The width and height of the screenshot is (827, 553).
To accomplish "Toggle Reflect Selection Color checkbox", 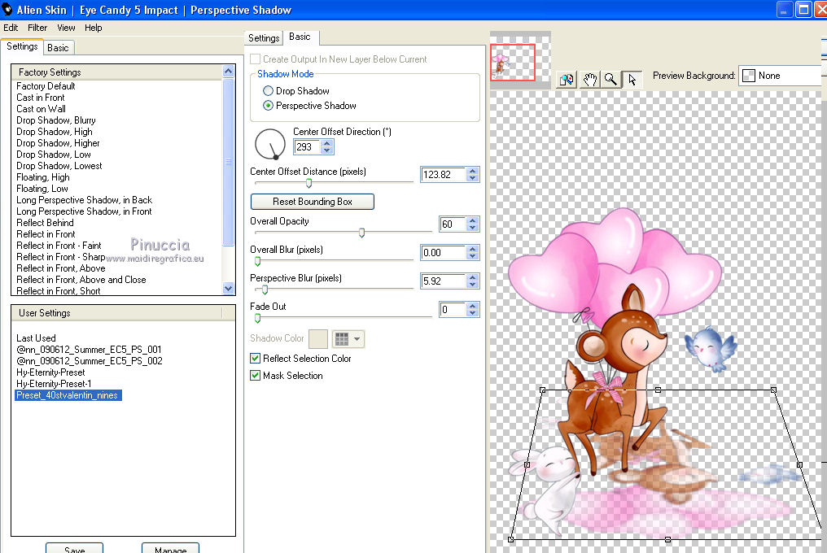I will click(x=256, y=359).
